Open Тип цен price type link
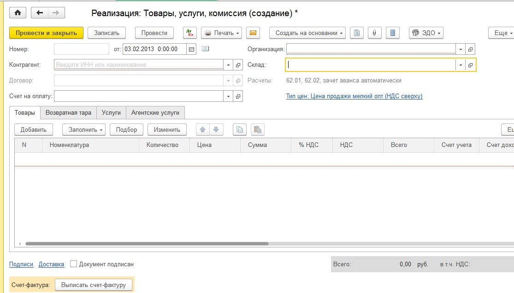This screenshot has height=293, width=514. 354,96
